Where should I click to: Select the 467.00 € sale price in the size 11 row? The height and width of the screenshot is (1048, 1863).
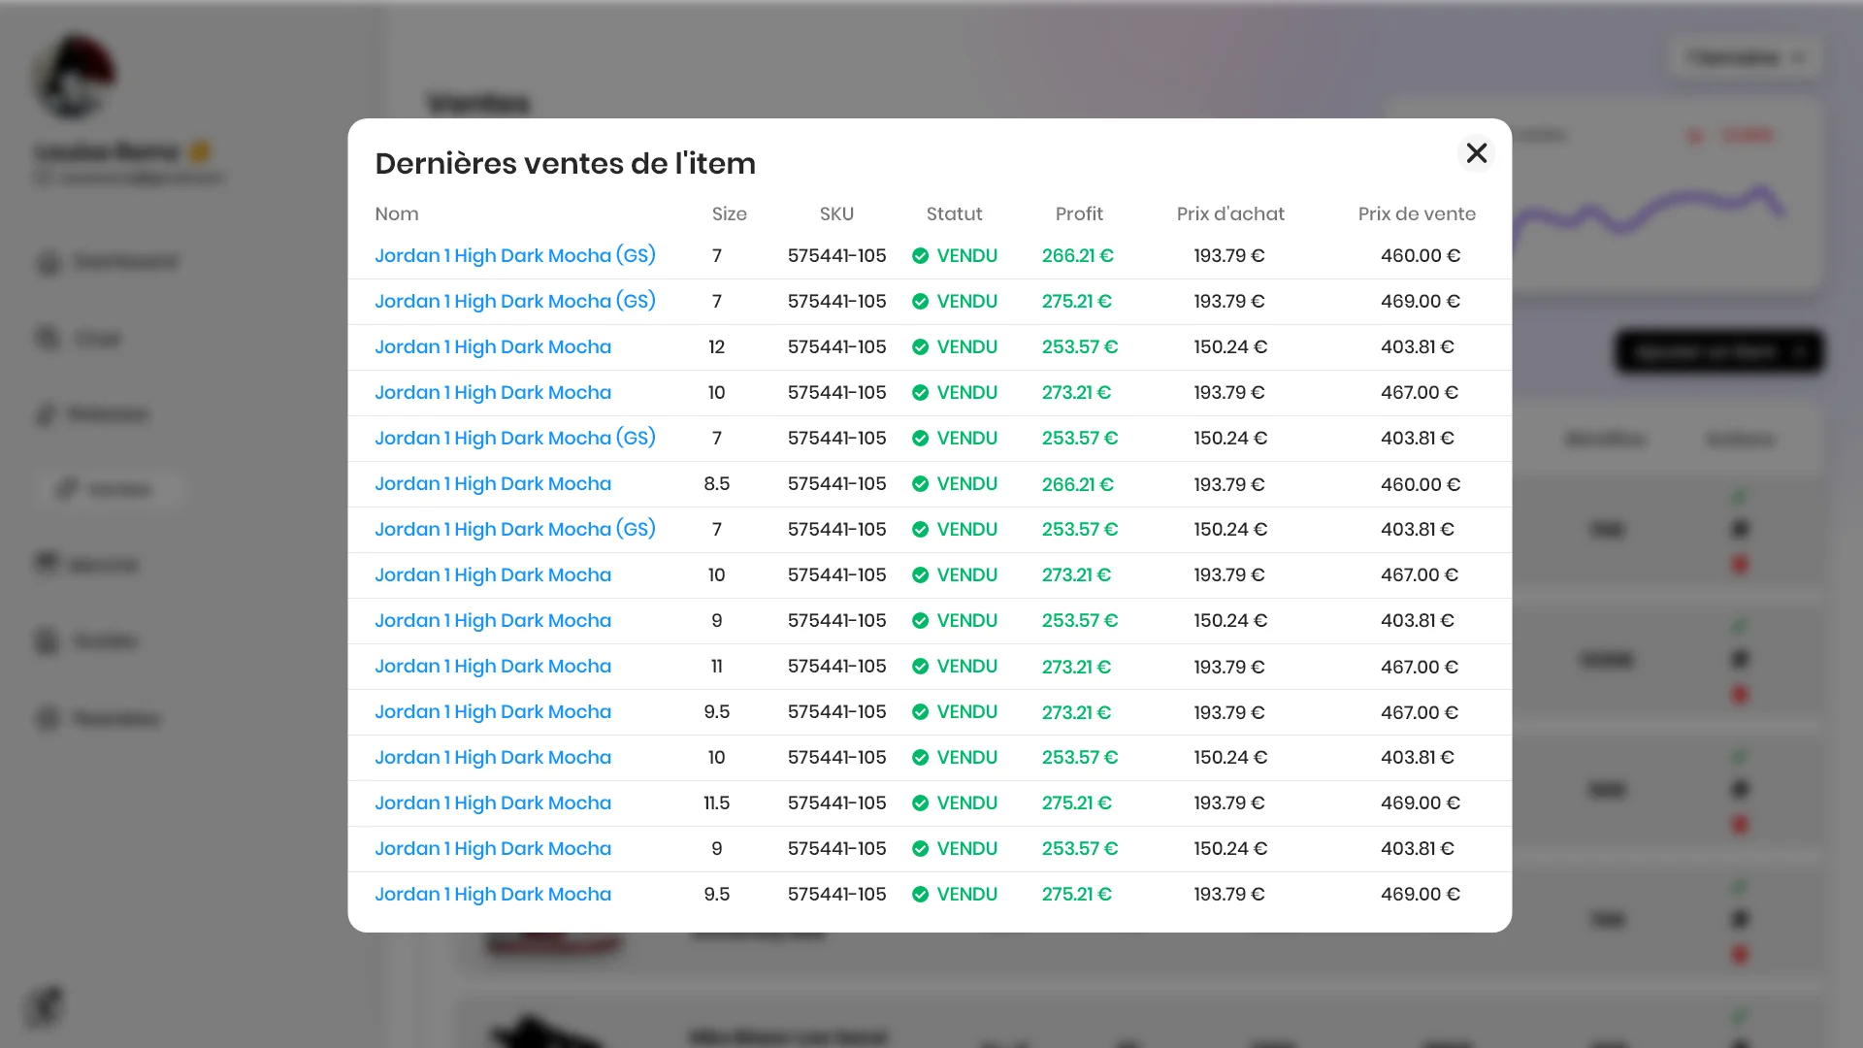coord(1420,667)
